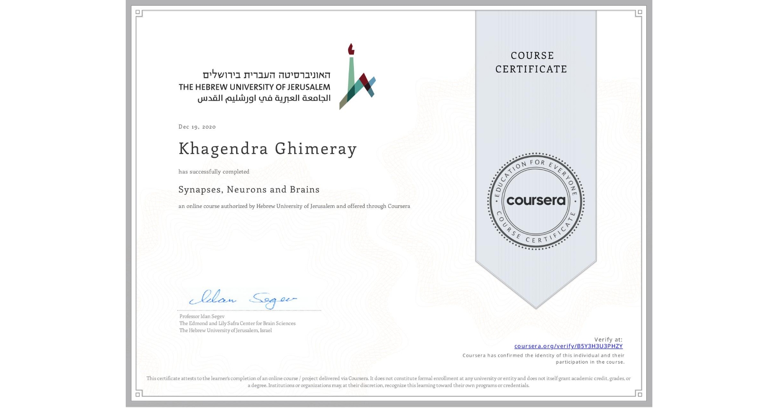The image size is (779, 408).
Task: Click the Synapses, Neurons and Brains course title
Action: [x=249, y=189]
